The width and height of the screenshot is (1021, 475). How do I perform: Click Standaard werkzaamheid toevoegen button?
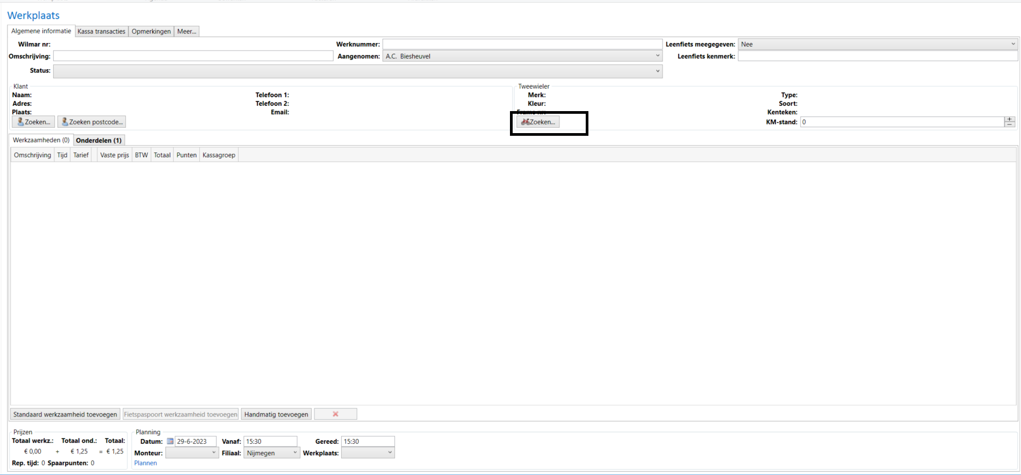click(x=65, y=414)
